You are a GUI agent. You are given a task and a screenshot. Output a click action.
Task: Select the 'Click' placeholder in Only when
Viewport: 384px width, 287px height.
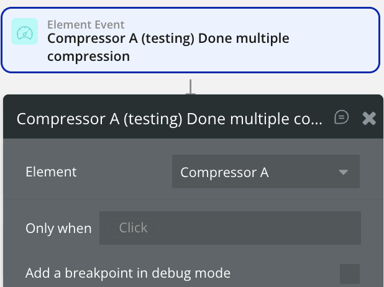coord(133,228)
